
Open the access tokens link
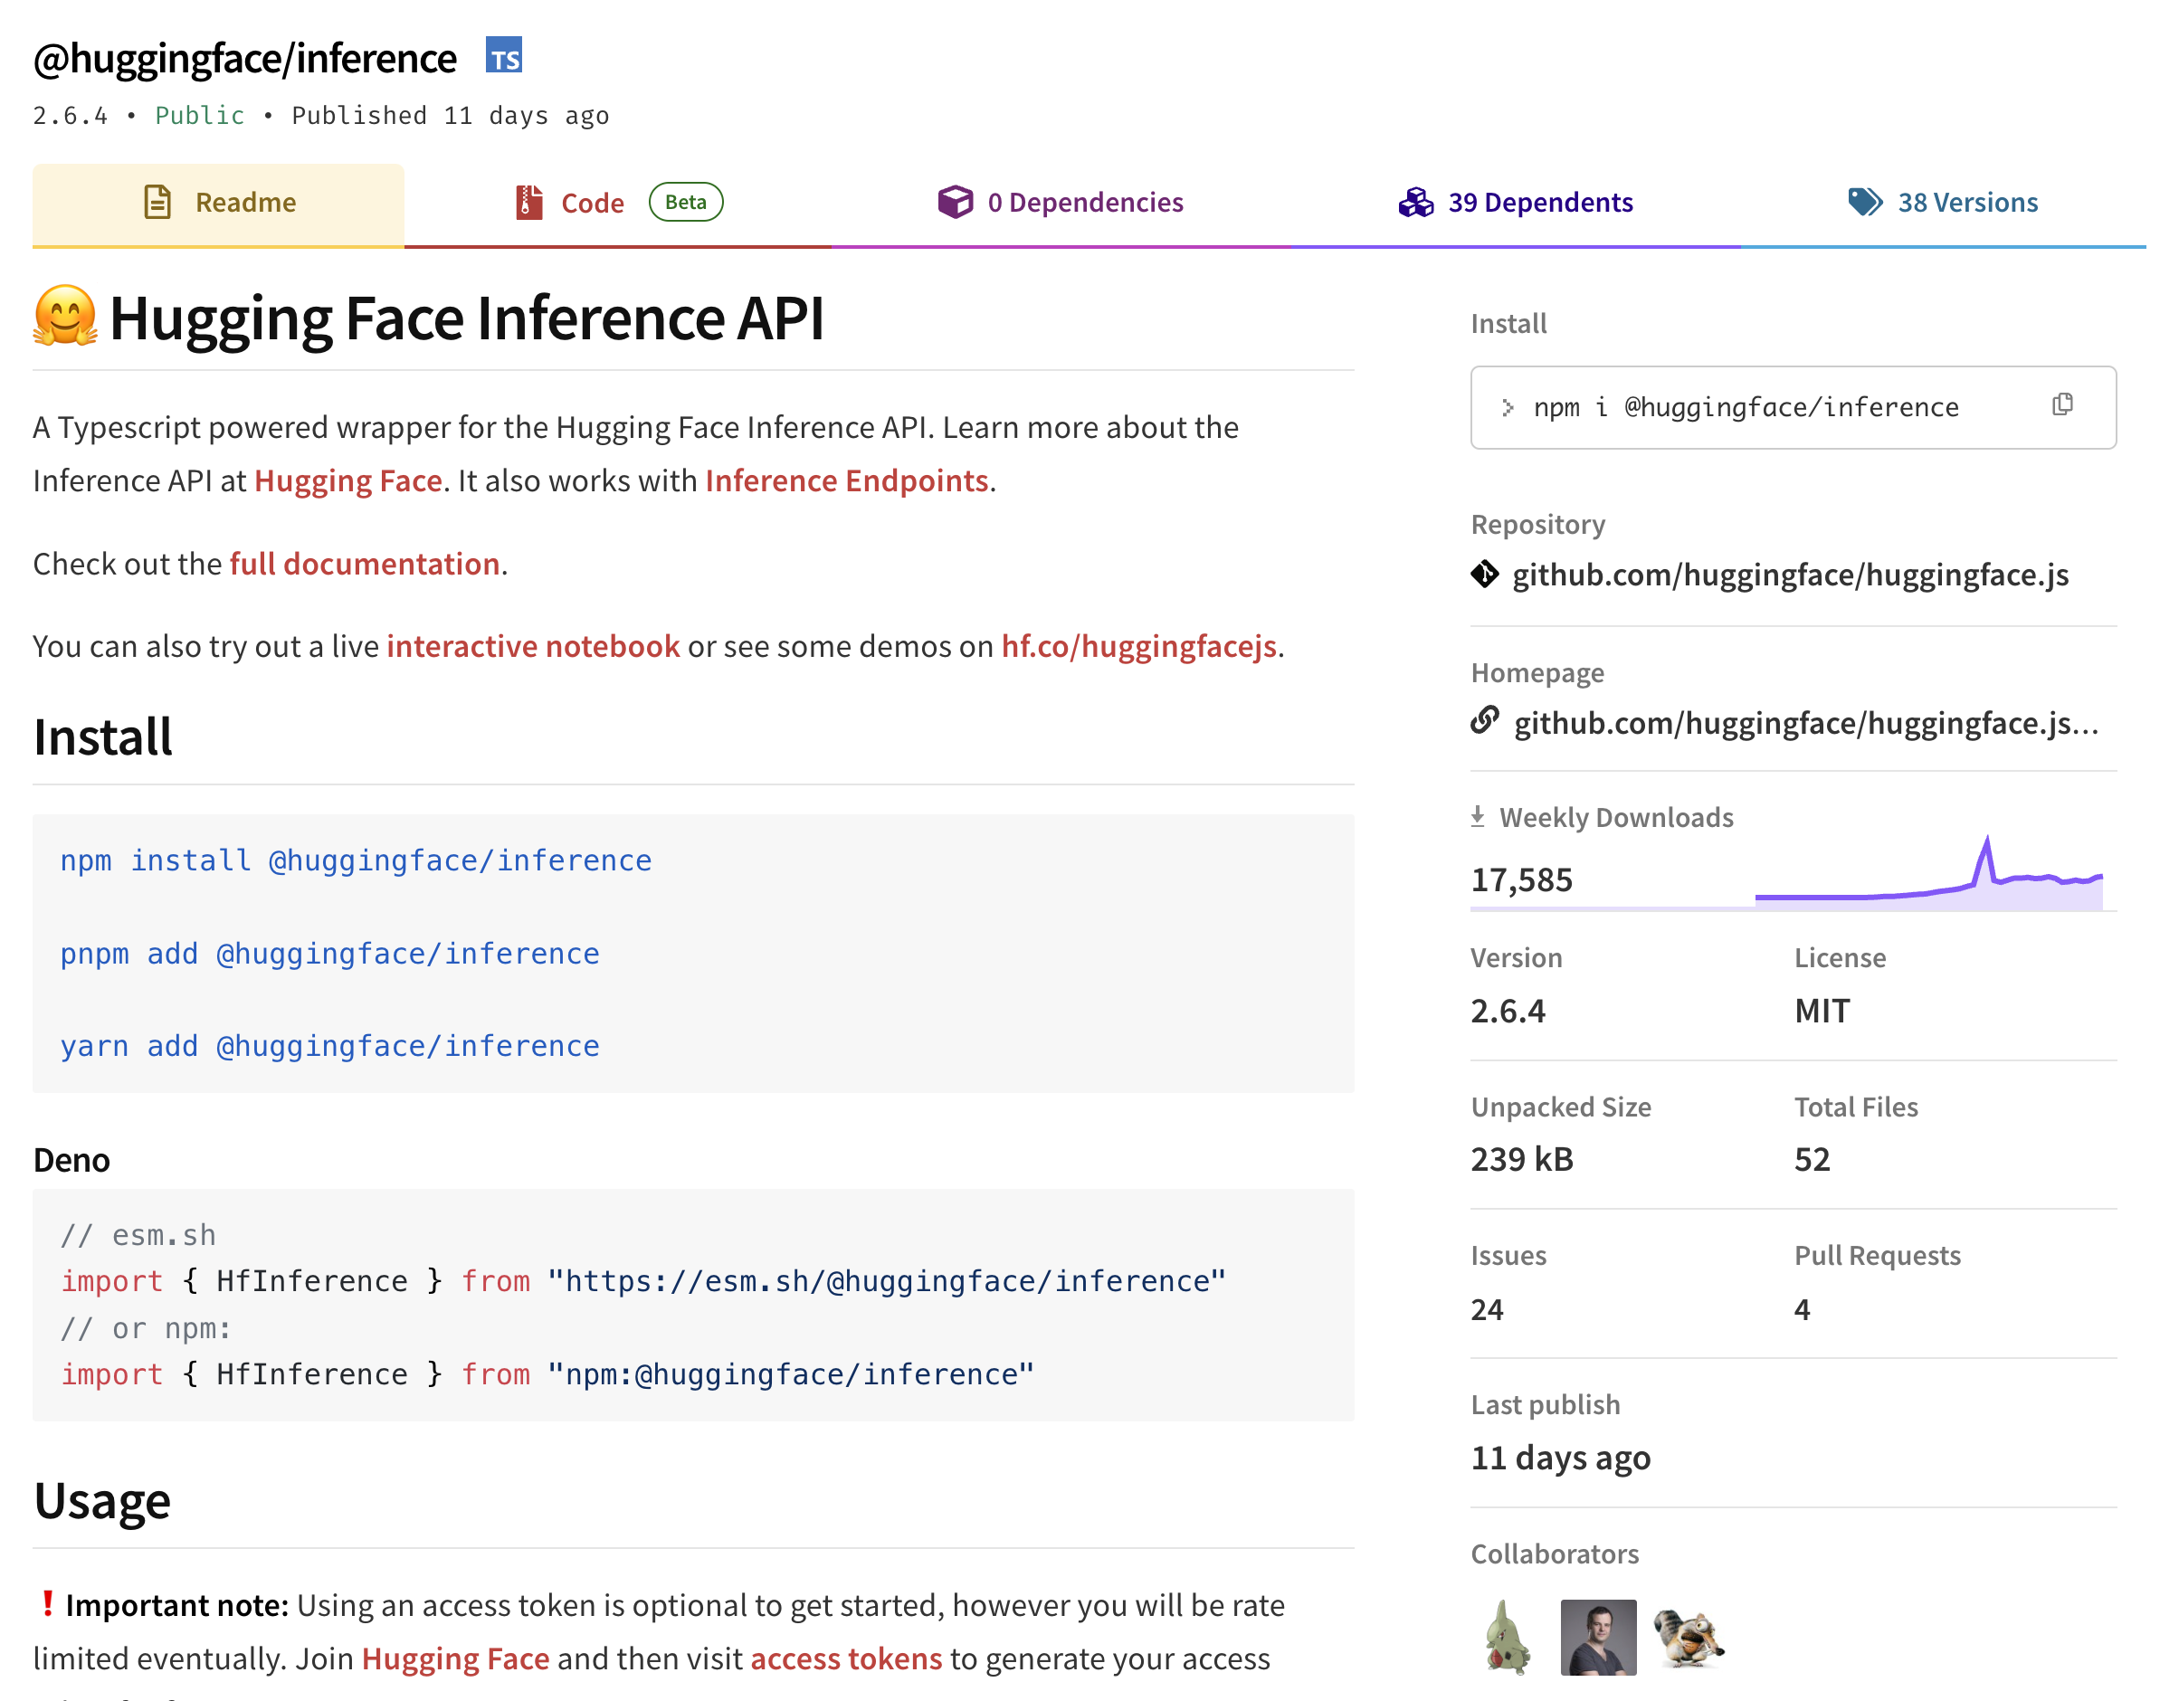(846, 1658)
